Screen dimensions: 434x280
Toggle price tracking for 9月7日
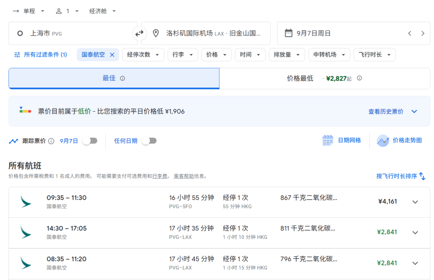90,141
